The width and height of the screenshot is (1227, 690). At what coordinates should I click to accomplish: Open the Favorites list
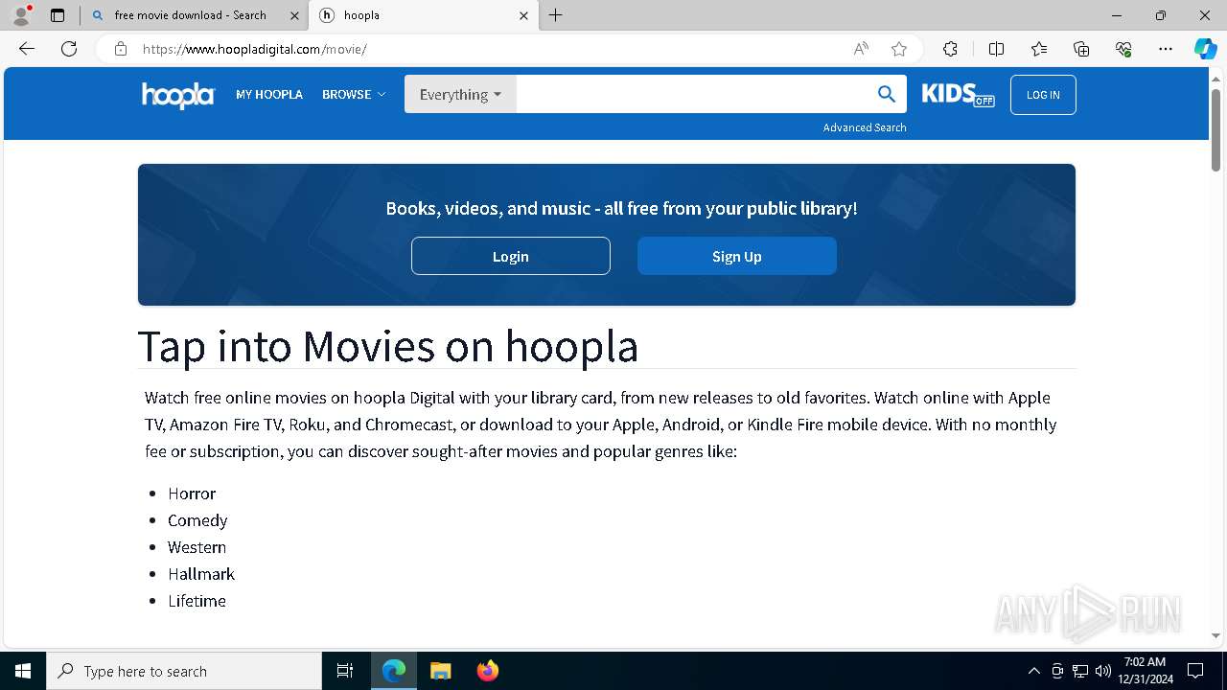(1039, 49)
